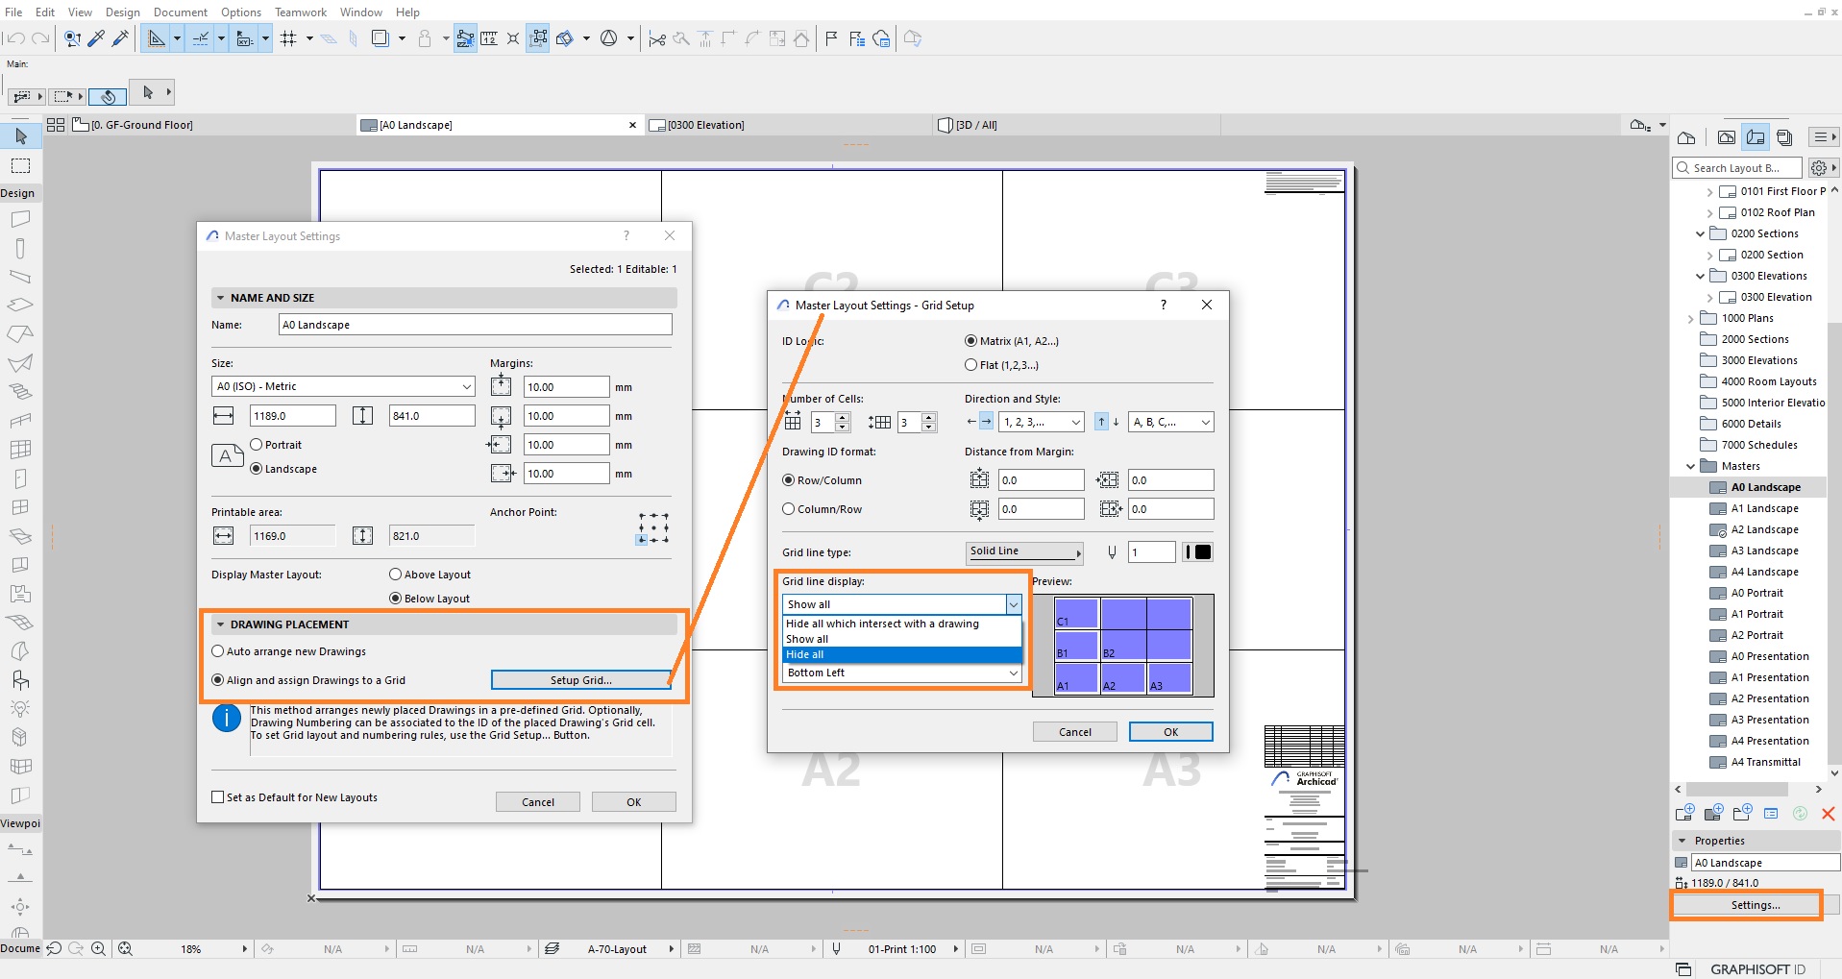Click the anchor point selector in Master Layout Settings
The width and height of the screenshot is (1842, 979).
point(653,528)
